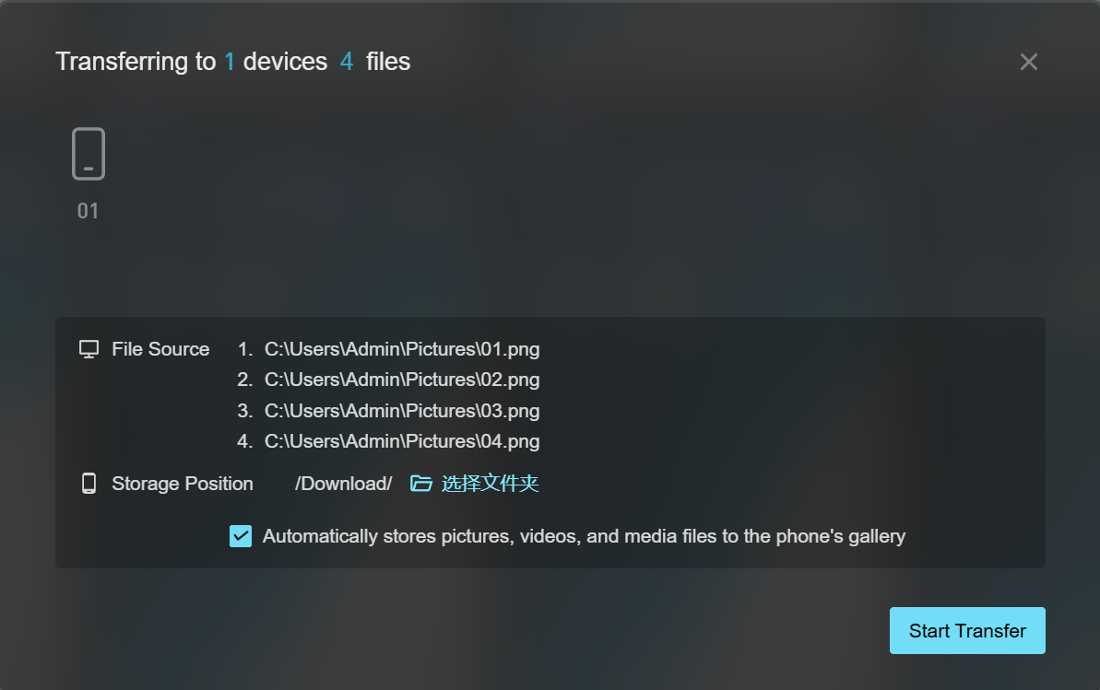
Task: Click the /Download/ storage path
Action: click(x=344, y=484)
